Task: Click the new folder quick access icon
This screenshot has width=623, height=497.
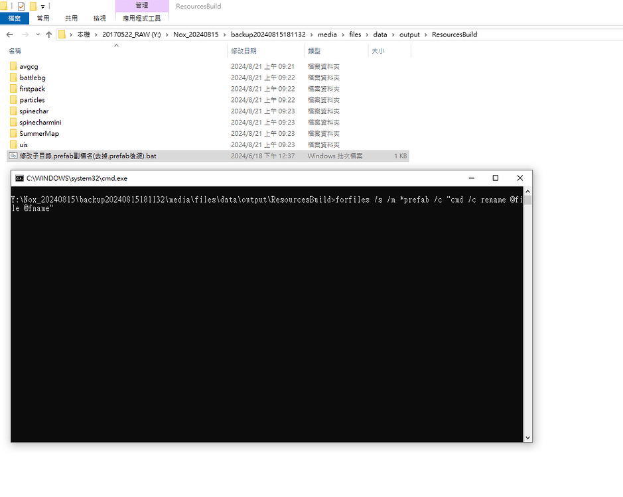Action: point(33,6)
